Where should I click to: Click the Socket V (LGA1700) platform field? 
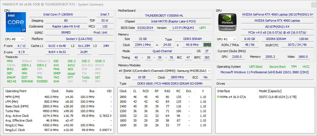tap(79, 39)
